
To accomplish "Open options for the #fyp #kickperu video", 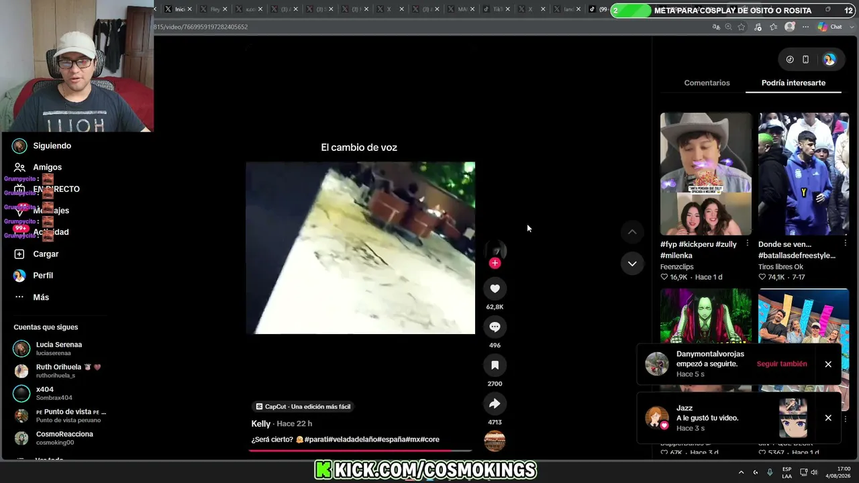I will (748, 244).
